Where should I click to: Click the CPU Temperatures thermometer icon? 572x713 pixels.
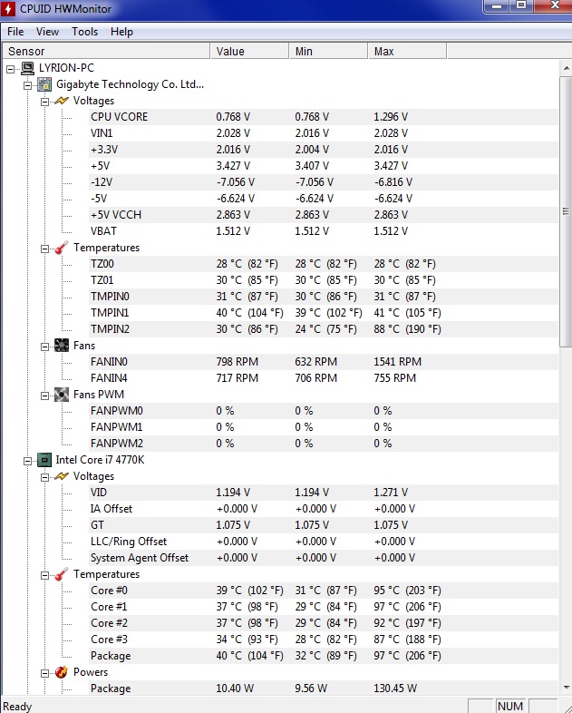pyautogui.click(x=62, y=574)
